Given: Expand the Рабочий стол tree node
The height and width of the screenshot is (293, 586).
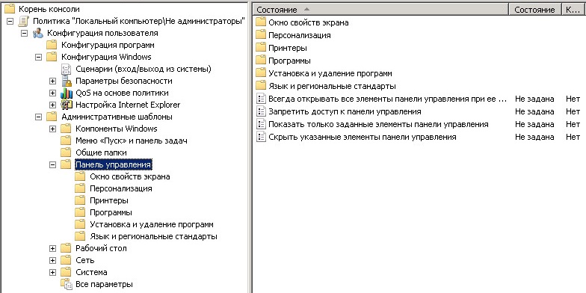Looking at the screenshot, I should pyautogui.click(x=52, y=248).
